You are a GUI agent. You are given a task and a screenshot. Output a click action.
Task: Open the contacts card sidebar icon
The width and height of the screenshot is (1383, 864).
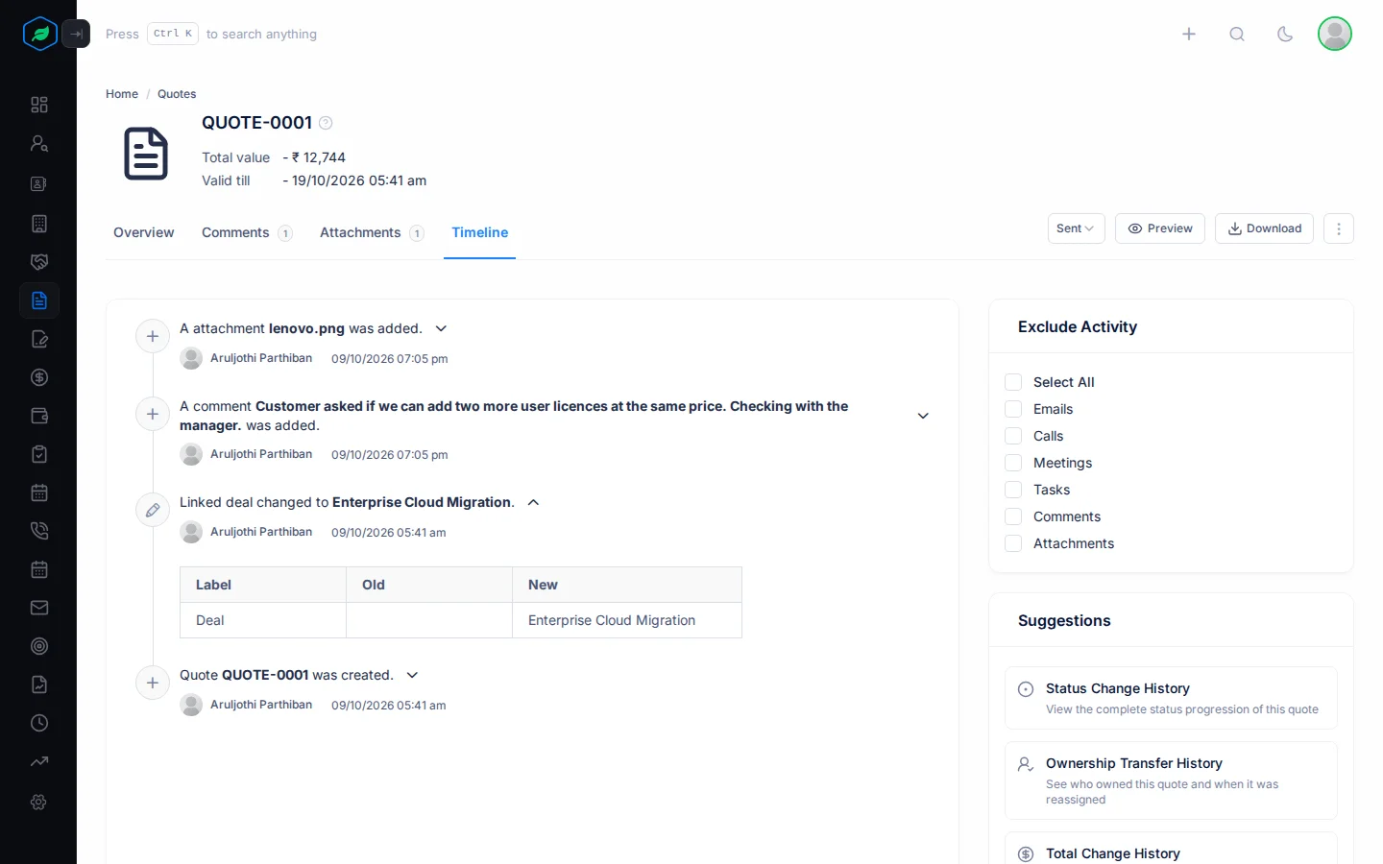[x=39, y=183]
